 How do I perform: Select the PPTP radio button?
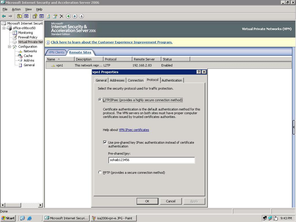pyautogui.click(x=100, y=172)
